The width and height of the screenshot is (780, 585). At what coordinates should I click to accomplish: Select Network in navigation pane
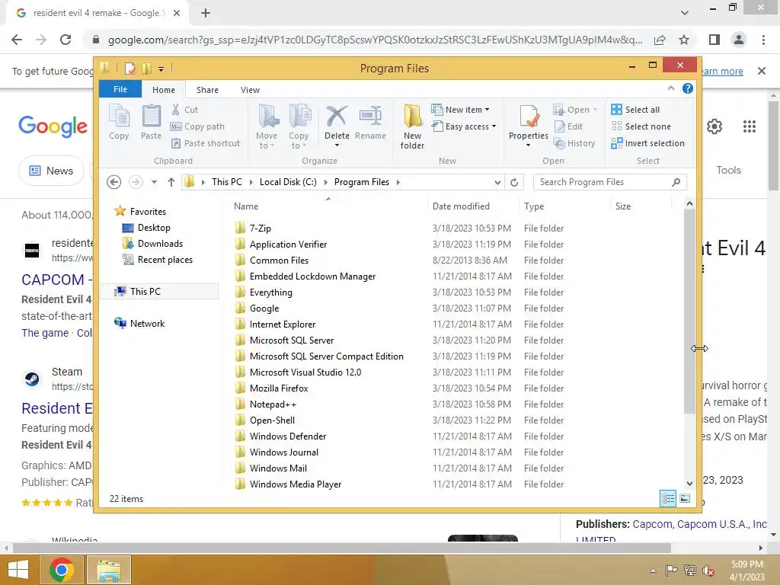coord(140,323)
